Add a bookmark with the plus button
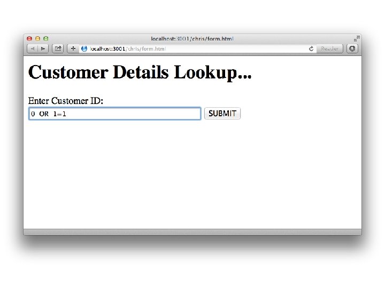Screen dimensions: 385x288 [x=73, y=49]
